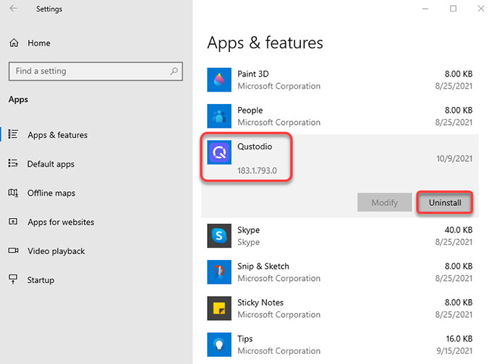
Task: Open the Startup settings page
Action: pyautogui.click(x=41, y=280)
